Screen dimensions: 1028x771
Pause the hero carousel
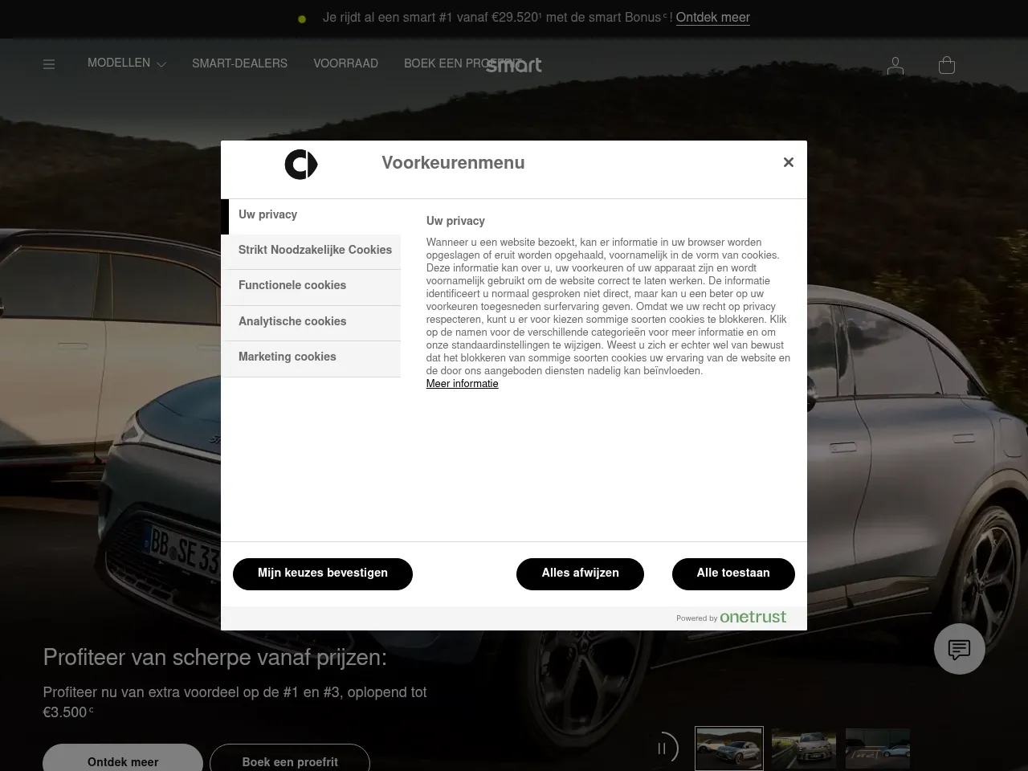click(x=663, y=748)
